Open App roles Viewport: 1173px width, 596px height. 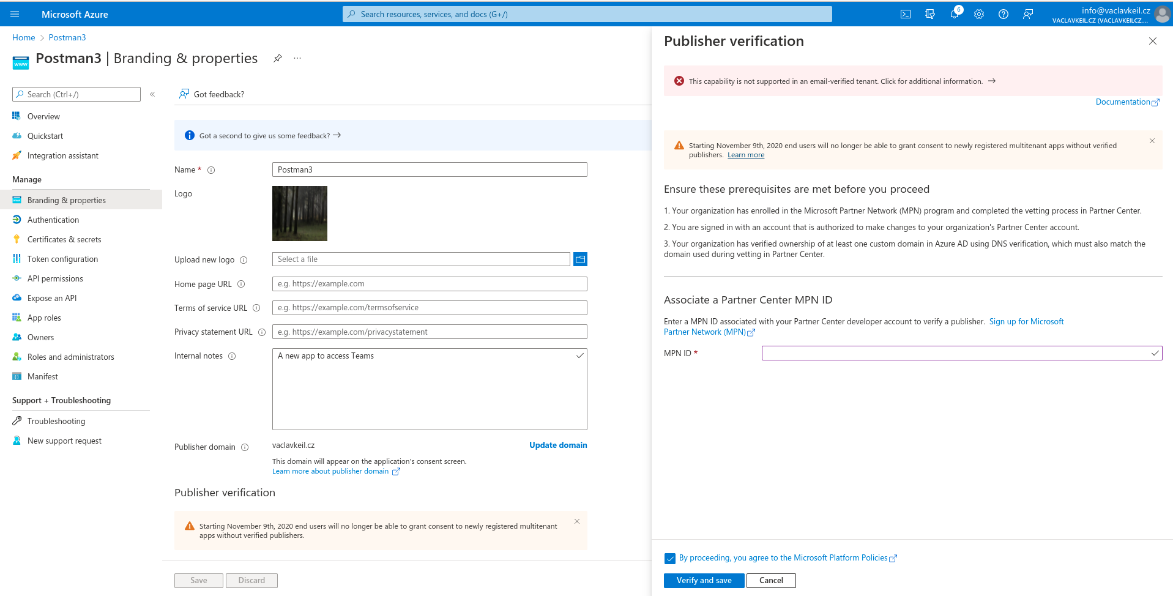pyautogui.click(x=44, y=318)
